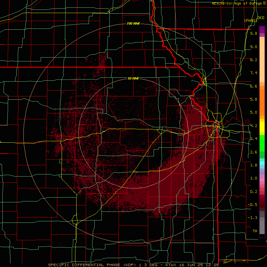Click the 6.6 value on color scale
267x267 pixels.
click(x=254, y=86)
